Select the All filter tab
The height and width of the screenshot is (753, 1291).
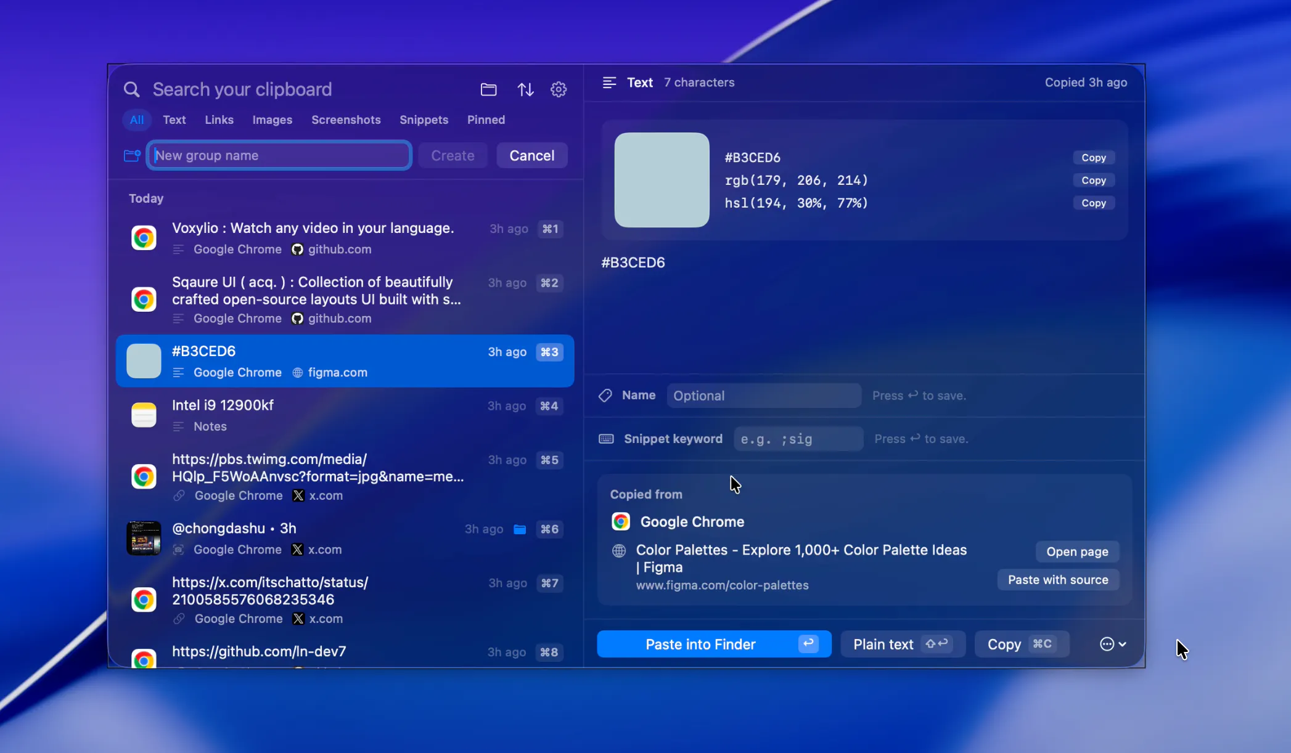pyautogui.click(x=137, y=120)
